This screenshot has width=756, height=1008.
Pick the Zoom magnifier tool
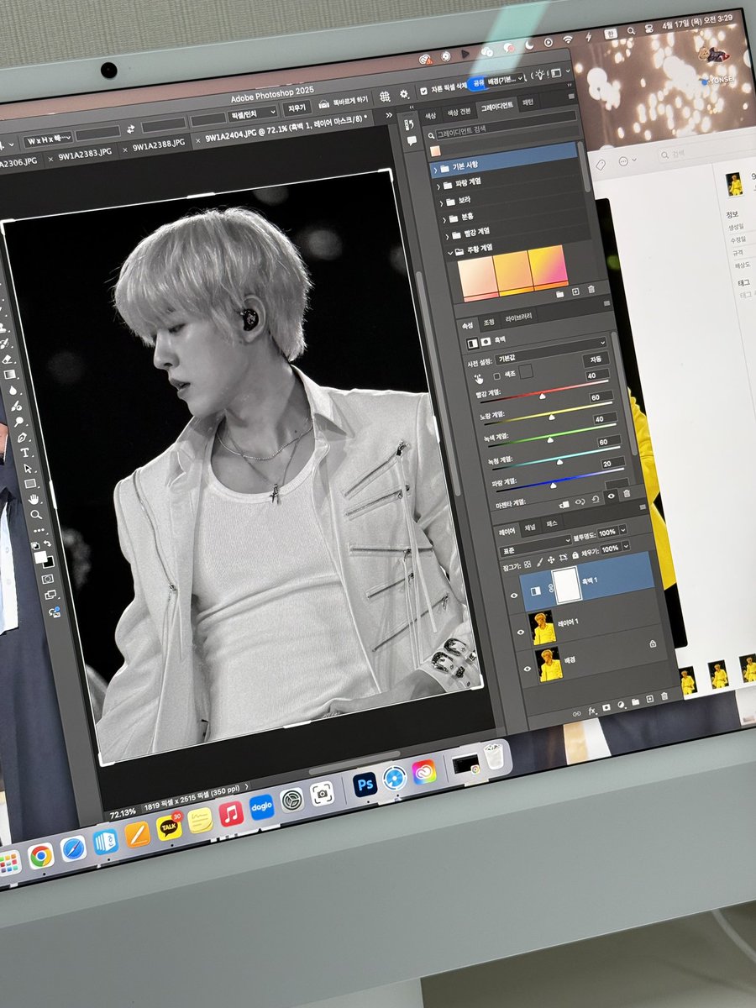(36, 515)
